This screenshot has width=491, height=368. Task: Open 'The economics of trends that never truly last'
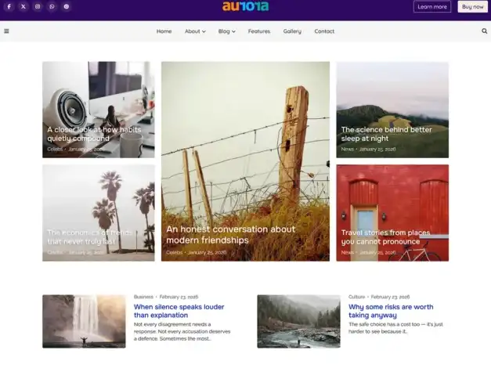coord(90,237)
